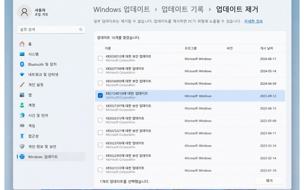Click the 제거 button
This screenshot has height=190, width=304.
(269, 181)
